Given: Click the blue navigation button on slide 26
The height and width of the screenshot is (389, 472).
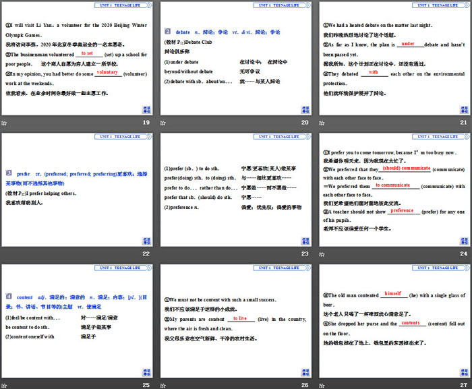Looking at the screenshot, I should point(305,371).
